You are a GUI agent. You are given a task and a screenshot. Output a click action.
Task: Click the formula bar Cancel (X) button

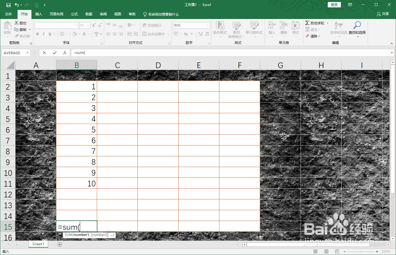pyautogui.click(x=44, y=53)
